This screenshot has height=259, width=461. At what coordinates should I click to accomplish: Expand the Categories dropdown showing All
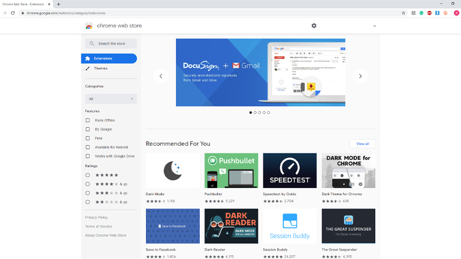tap(111, 99)
